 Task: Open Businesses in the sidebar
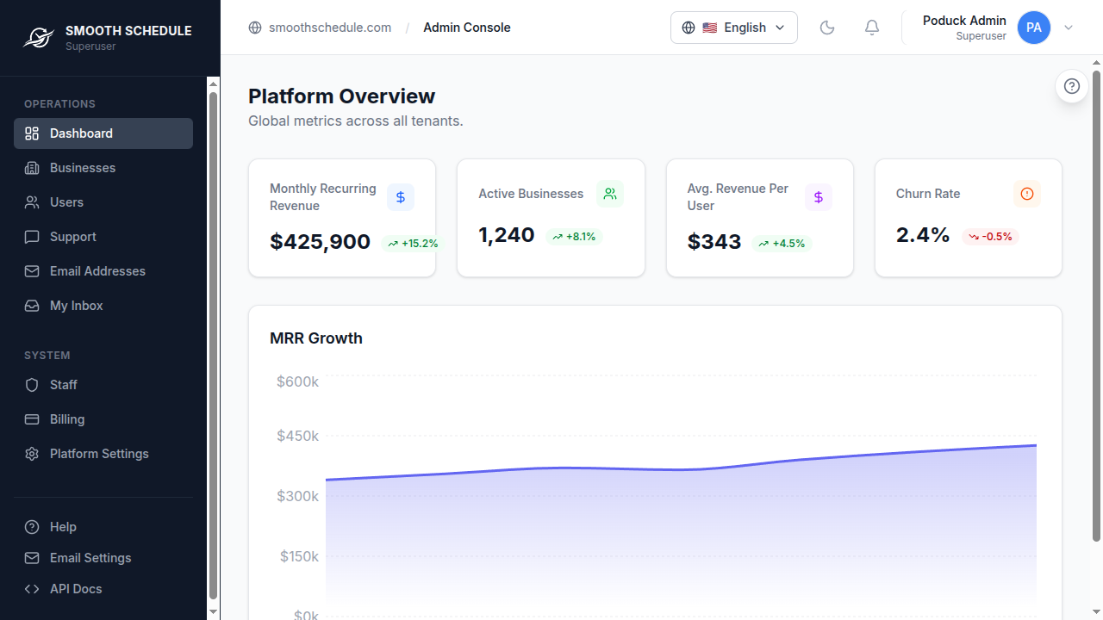[83, 168]
